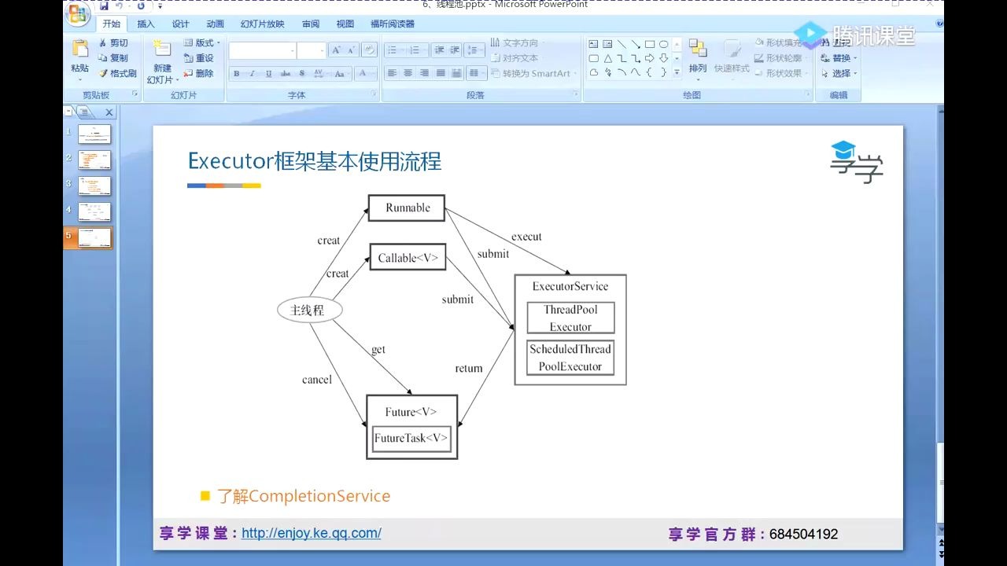This screenshot has height=566, width=1007.
Task: Open the change case Aa menu
Action: [340, 74]
